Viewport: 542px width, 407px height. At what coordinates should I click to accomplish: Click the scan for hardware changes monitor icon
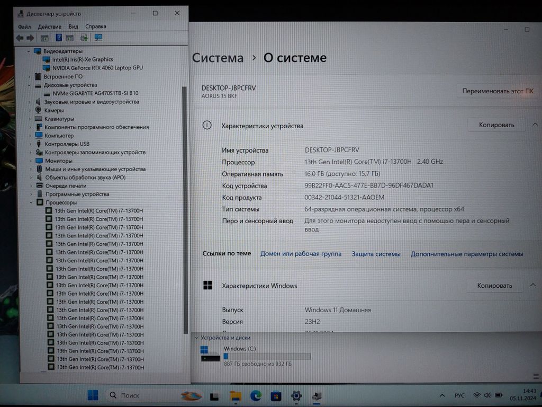[x=98, y=38]
